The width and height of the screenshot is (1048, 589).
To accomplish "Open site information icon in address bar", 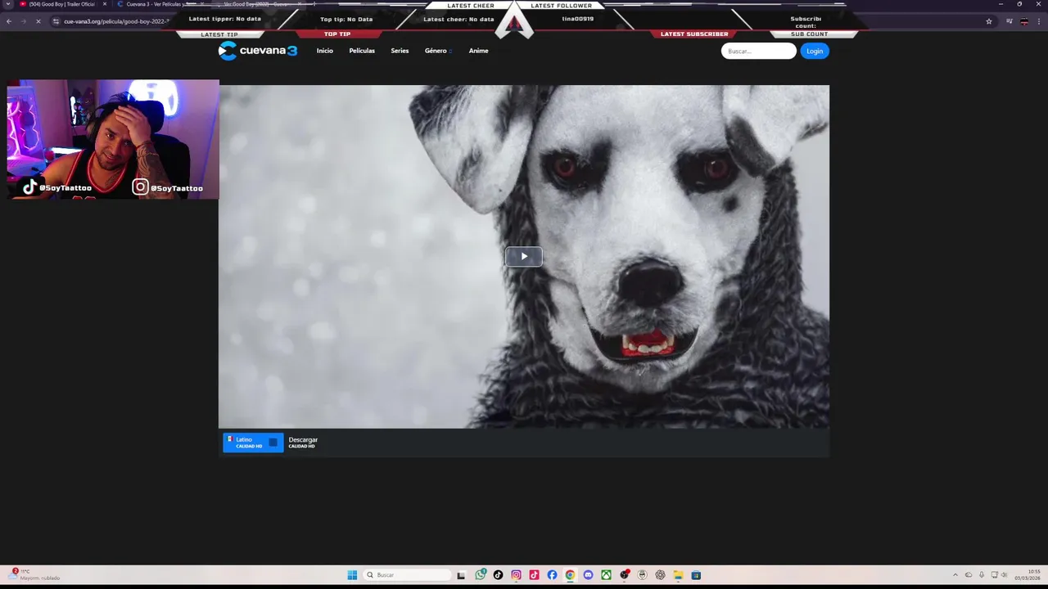I will click(x=56, y=21).
